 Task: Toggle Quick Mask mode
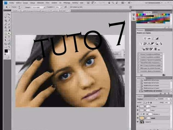8,57
